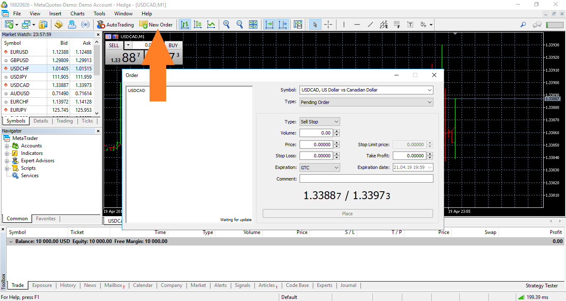Select the Equidistant Channel tool
Image resolution: width=566 pixels, height=301 pixels.
point(384,24)
